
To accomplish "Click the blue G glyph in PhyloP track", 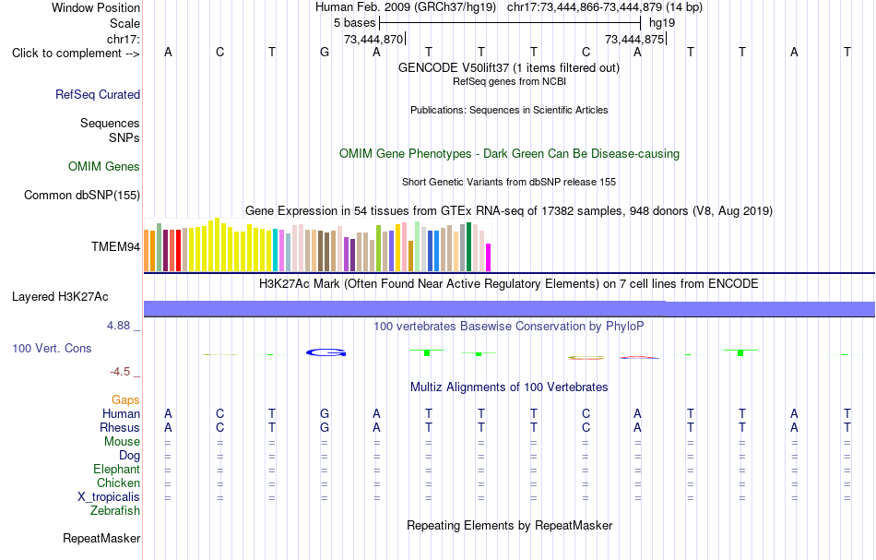I will point(326,352).
